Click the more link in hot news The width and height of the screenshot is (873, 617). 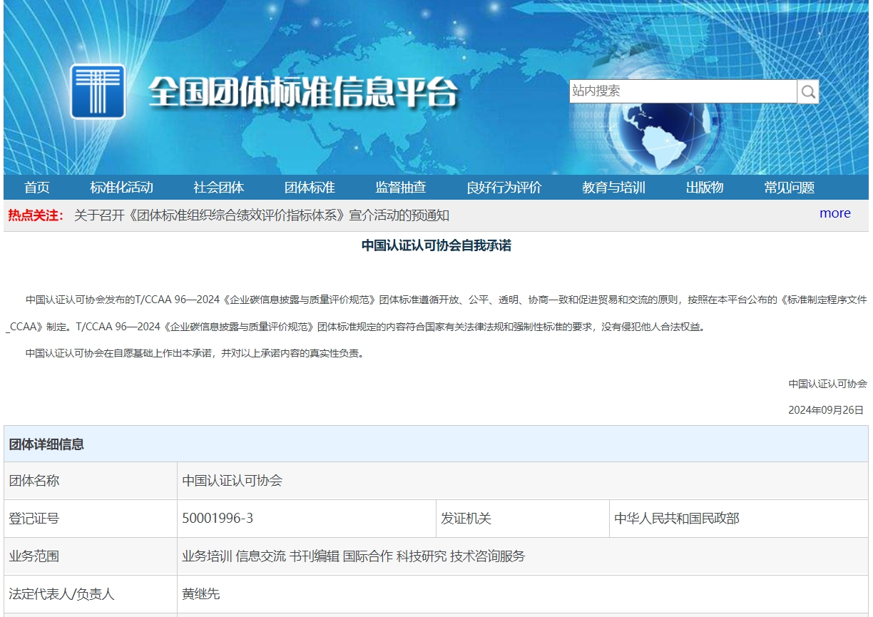tap(834, 213)
